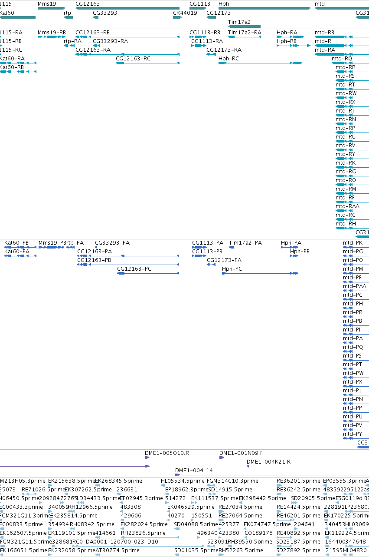Select transcript CG12163-RB
The height and width of the screenshot is (557, 369).
93,33
